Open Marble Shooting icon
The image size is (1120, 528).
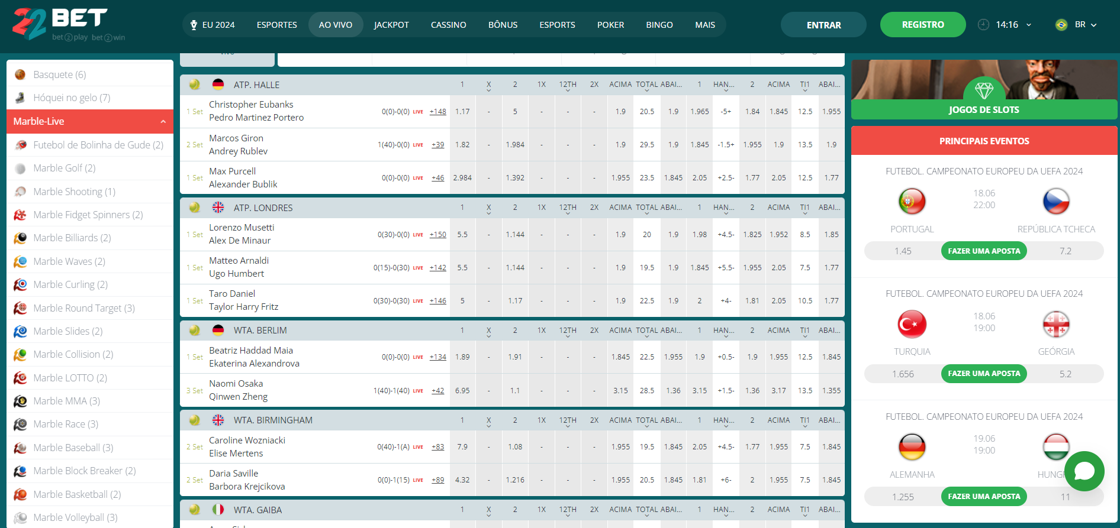pyautogui.click(x=20, y=192)
